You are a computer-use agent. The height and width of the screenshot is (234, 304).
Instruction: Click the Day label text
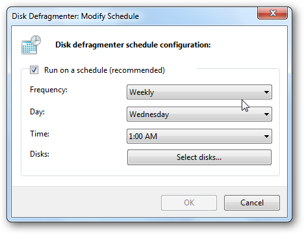tap(37, 112)
